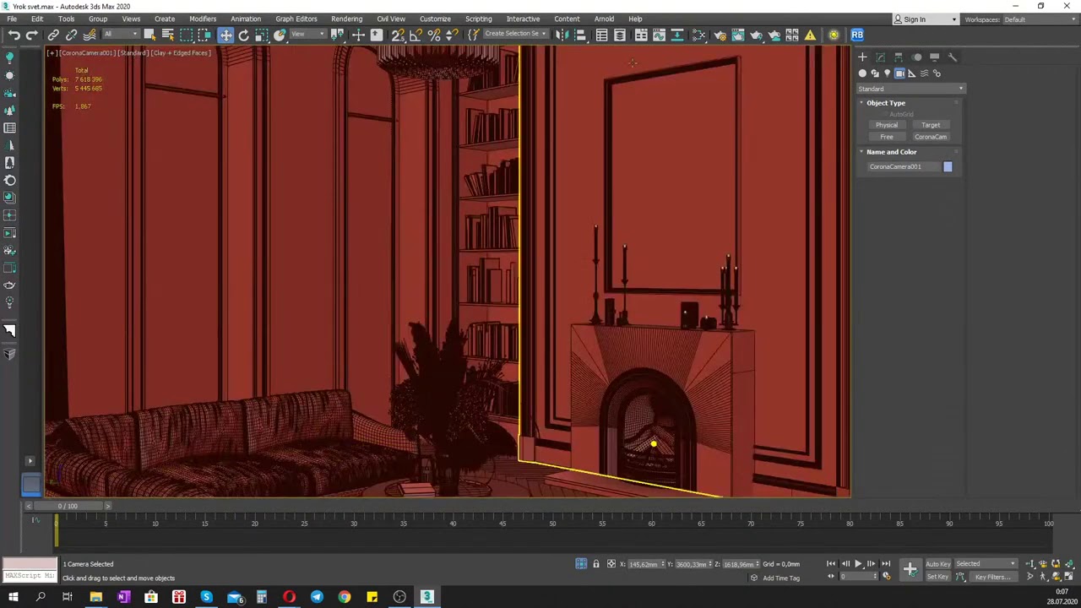This screenshot has width=1081, height=608.
Task: Open the selection filter 'All' dropdown
Action: point(120,35)
